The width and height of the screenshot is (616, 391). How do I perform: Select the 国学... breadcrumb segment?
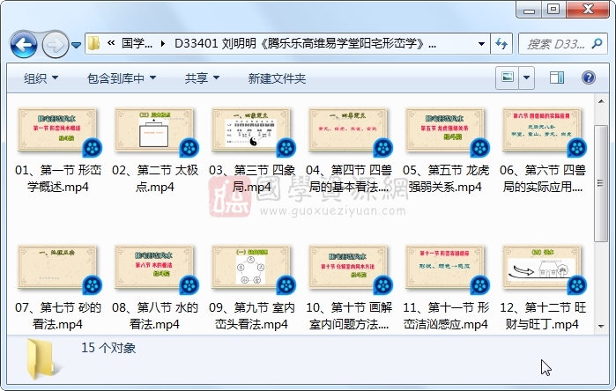point(137,43)
